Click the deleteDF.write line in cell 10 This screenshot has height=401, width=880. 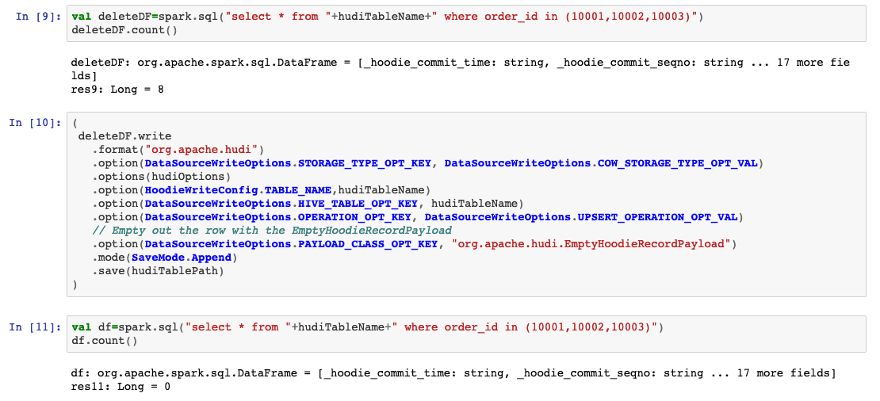tap(124, 136)
